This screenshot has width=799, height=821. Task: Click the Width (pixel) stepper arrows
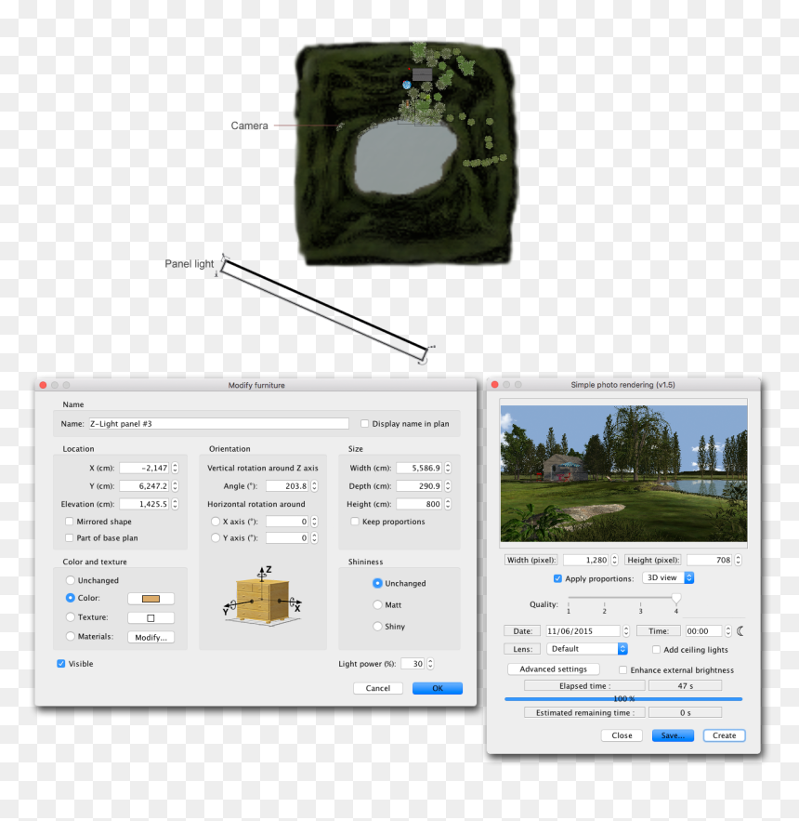tap(614, 560)
